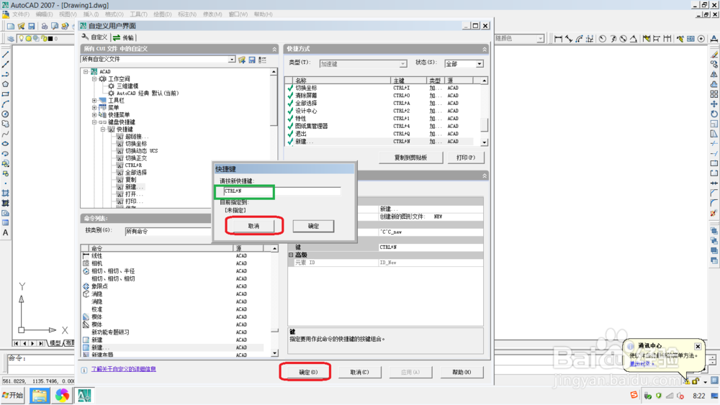Click the Rotate tool in modify toolbar
The height and width of the screenshot is (405, 720).
(714, 114)
